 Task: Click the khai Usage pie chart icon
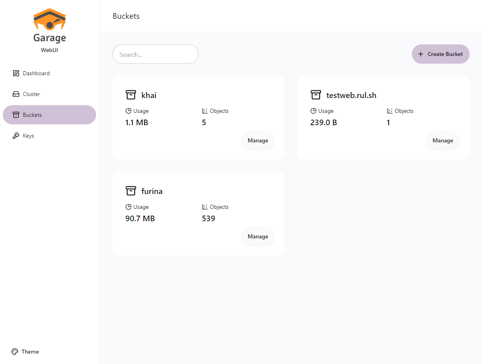click(x=129, y=111)
